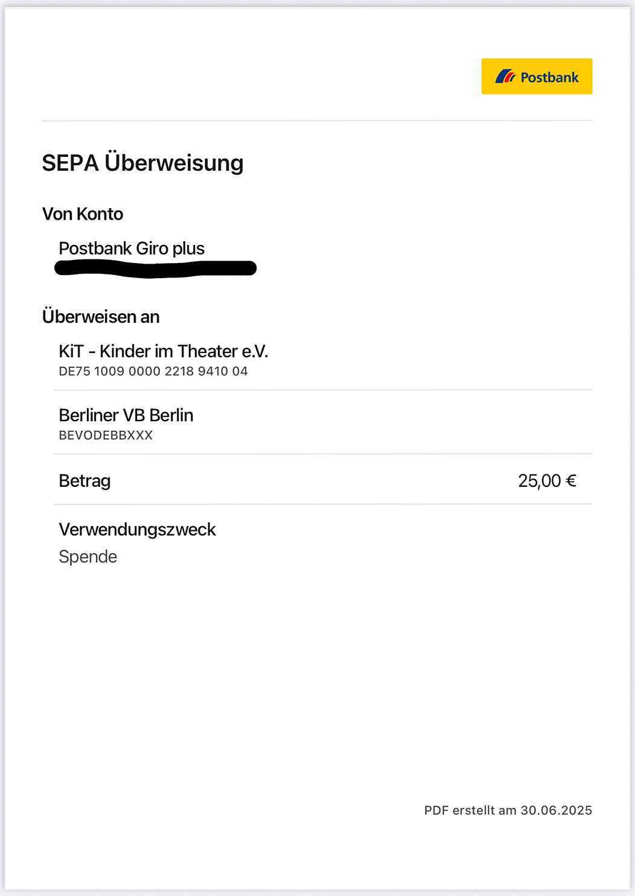This screenshot has height=896, width=635.
Task: Select the purpose text Spende
Action: coord(88,557)
